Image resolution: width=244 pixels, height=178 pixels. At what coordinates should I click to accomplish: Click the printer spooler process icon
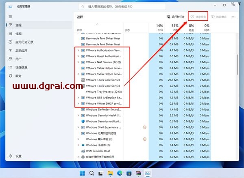click(x=83, y=157)
